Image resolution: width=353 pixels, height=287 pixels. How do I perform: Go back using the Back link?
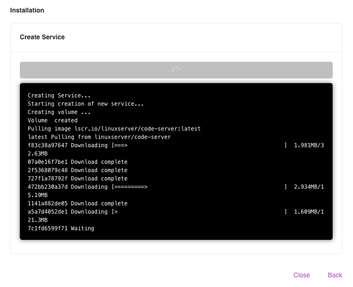click(x=335, y=275)
